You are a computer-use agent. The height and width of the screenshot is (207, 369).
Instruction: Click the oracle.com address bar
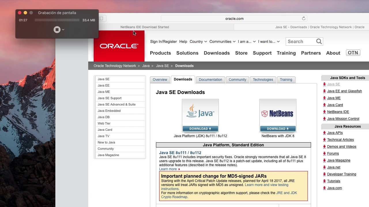234,18
